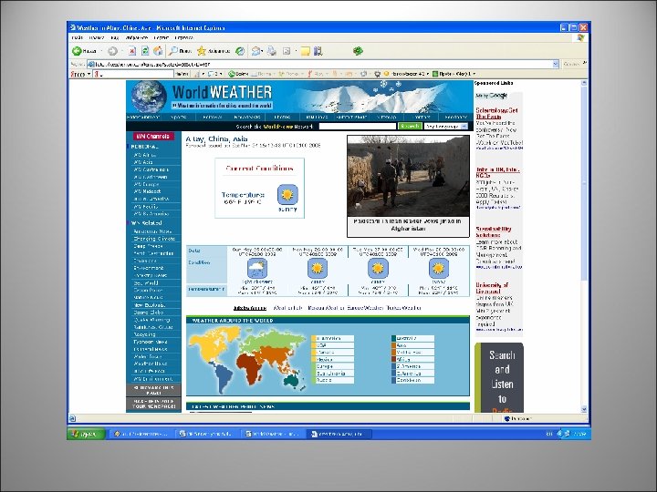Open the first menu in the menu bar
Screen dimensions: 657x492
click(77, 37)
